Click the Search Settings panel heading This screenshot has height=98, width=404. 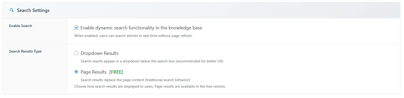(x=33, y=10)
